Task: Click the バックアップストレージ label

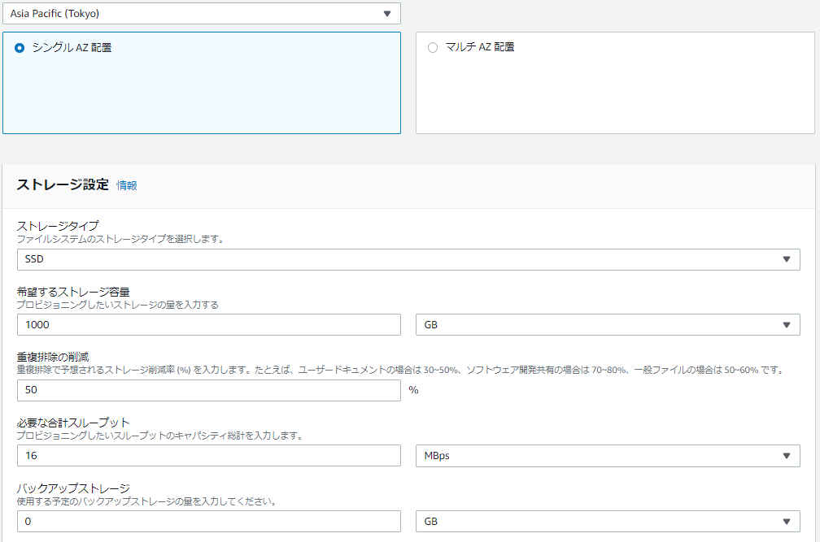Action: pos(73,488)
